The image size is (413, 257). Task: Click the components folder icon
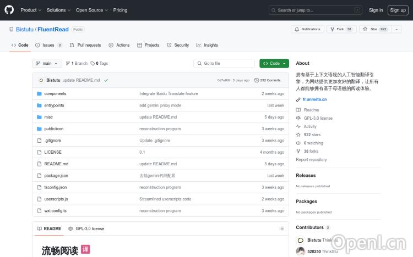[x=39, y=94]
